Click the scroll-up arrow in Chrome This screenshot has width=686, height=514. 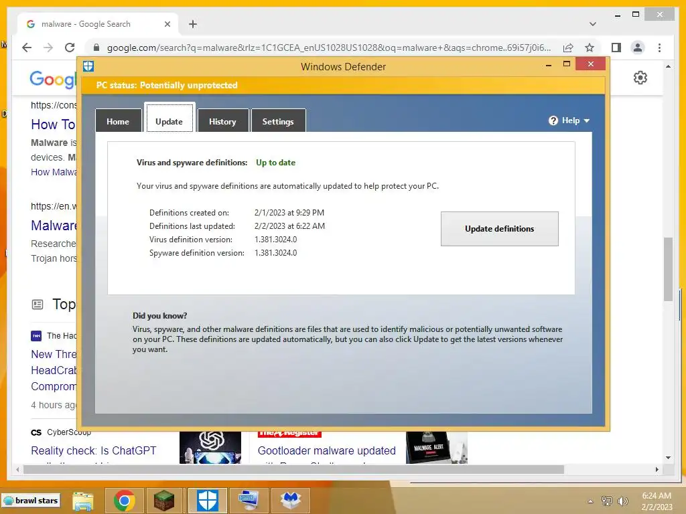pyautogui.click(x=668, y=66)
